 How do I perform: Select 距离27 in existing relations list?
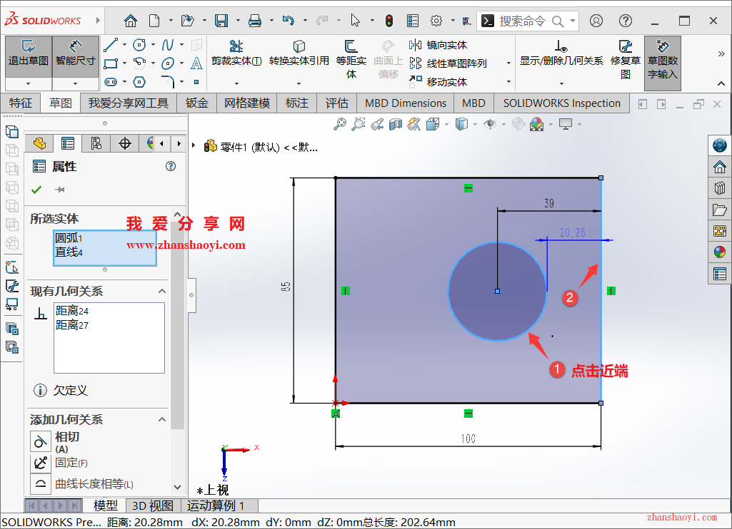pyautogui.click(x=72, y=325)
